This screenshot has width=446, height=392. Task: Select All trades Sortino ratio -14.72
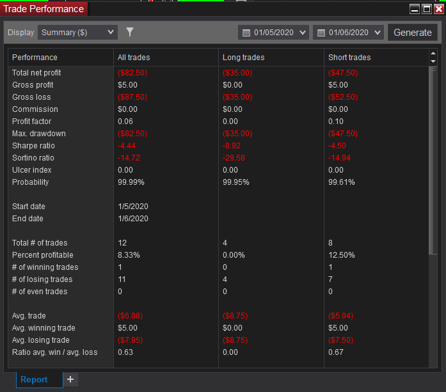click(129, 158)
